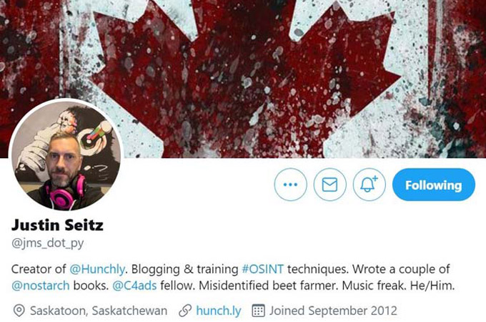Viewport: 486px width, 322px height.
Task: Enable tweet notifications with the bell icon
Action: 370,185
